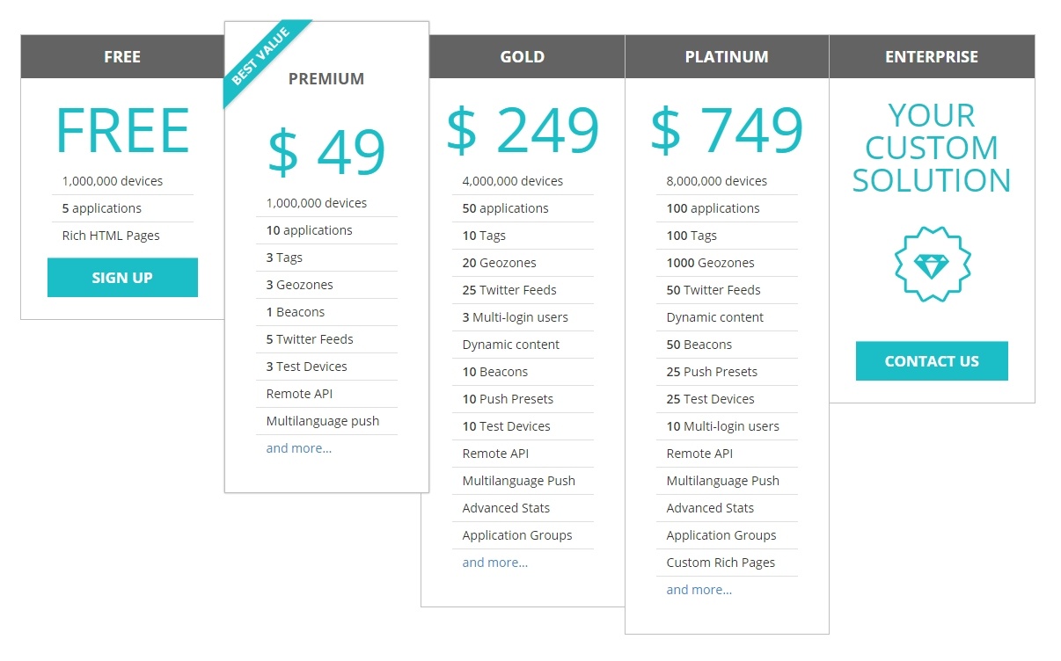Image resolution: width=1061 pixels, height=661 pixels.
Task: Click the $ 249 price
Action: click(523, 129)
